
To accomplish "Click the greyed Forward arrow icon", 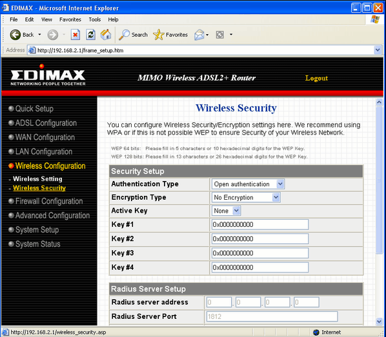I will [x=53, y=35].
